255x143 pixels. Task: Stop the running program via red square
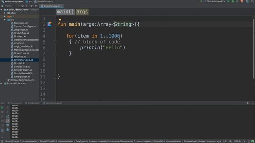[x=242, y=1]
